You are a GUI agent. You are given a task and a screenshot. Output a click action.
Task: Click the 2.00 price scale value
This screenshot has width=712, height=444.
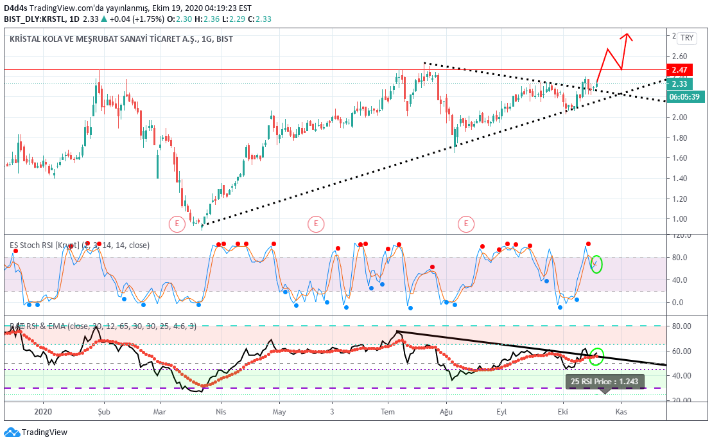click(x=680, y=117)
